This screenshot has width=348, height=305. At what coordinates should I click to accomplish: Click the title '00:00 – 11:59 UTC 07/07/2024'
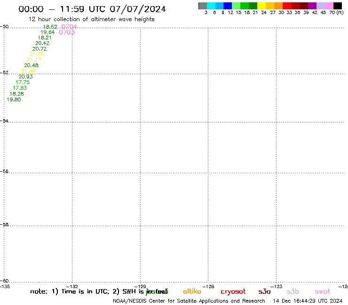point(92,9)
